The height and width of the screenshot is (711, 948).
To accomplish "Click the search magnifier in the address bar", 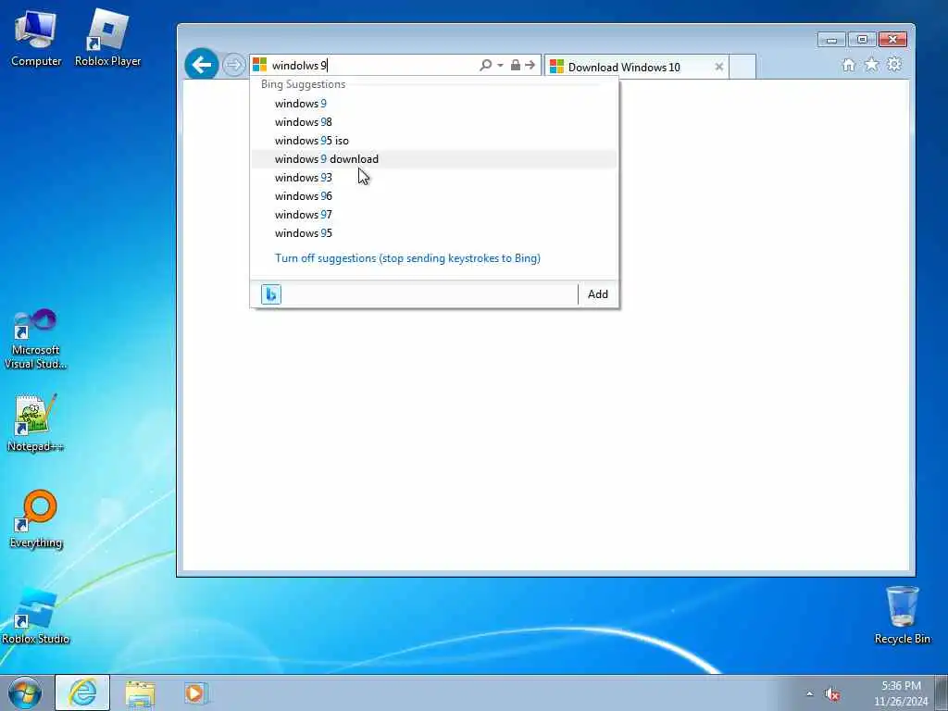I will (485, 65).
